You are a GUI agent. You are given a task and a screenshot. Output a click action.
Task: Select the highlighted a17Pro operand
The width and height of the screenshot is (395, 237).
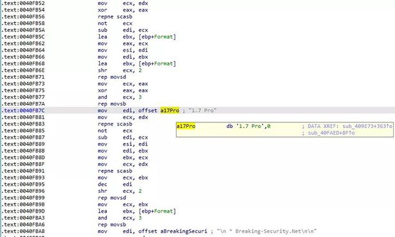click(170, 110)
